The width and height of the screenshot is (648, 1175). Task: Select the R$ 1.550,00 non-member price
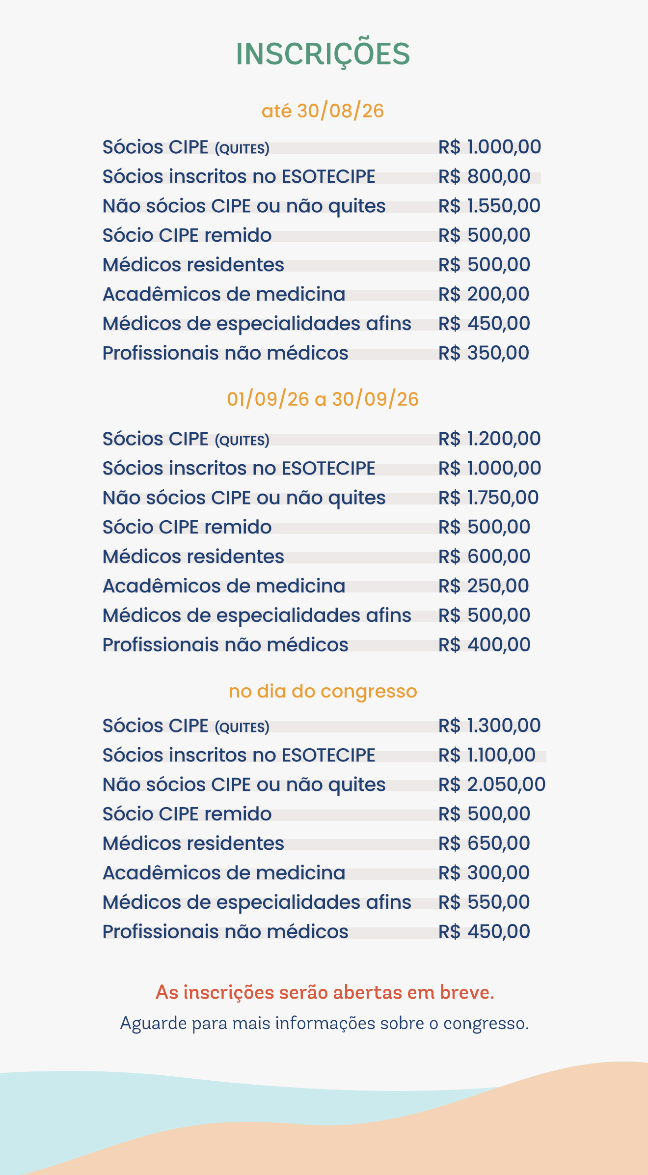[x=489, y=206]
